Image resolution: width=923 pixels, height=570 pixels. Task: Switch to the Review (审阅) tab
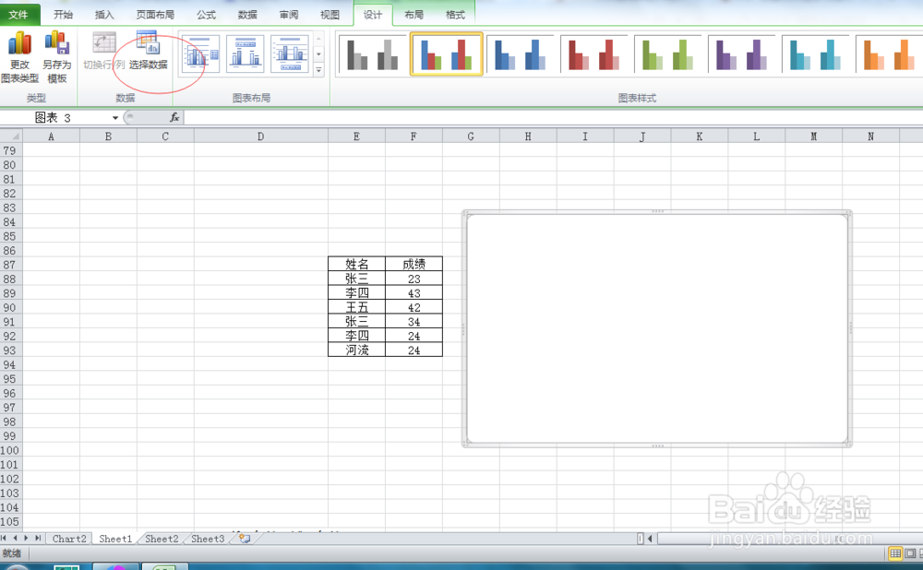click(x=288, y=15)
